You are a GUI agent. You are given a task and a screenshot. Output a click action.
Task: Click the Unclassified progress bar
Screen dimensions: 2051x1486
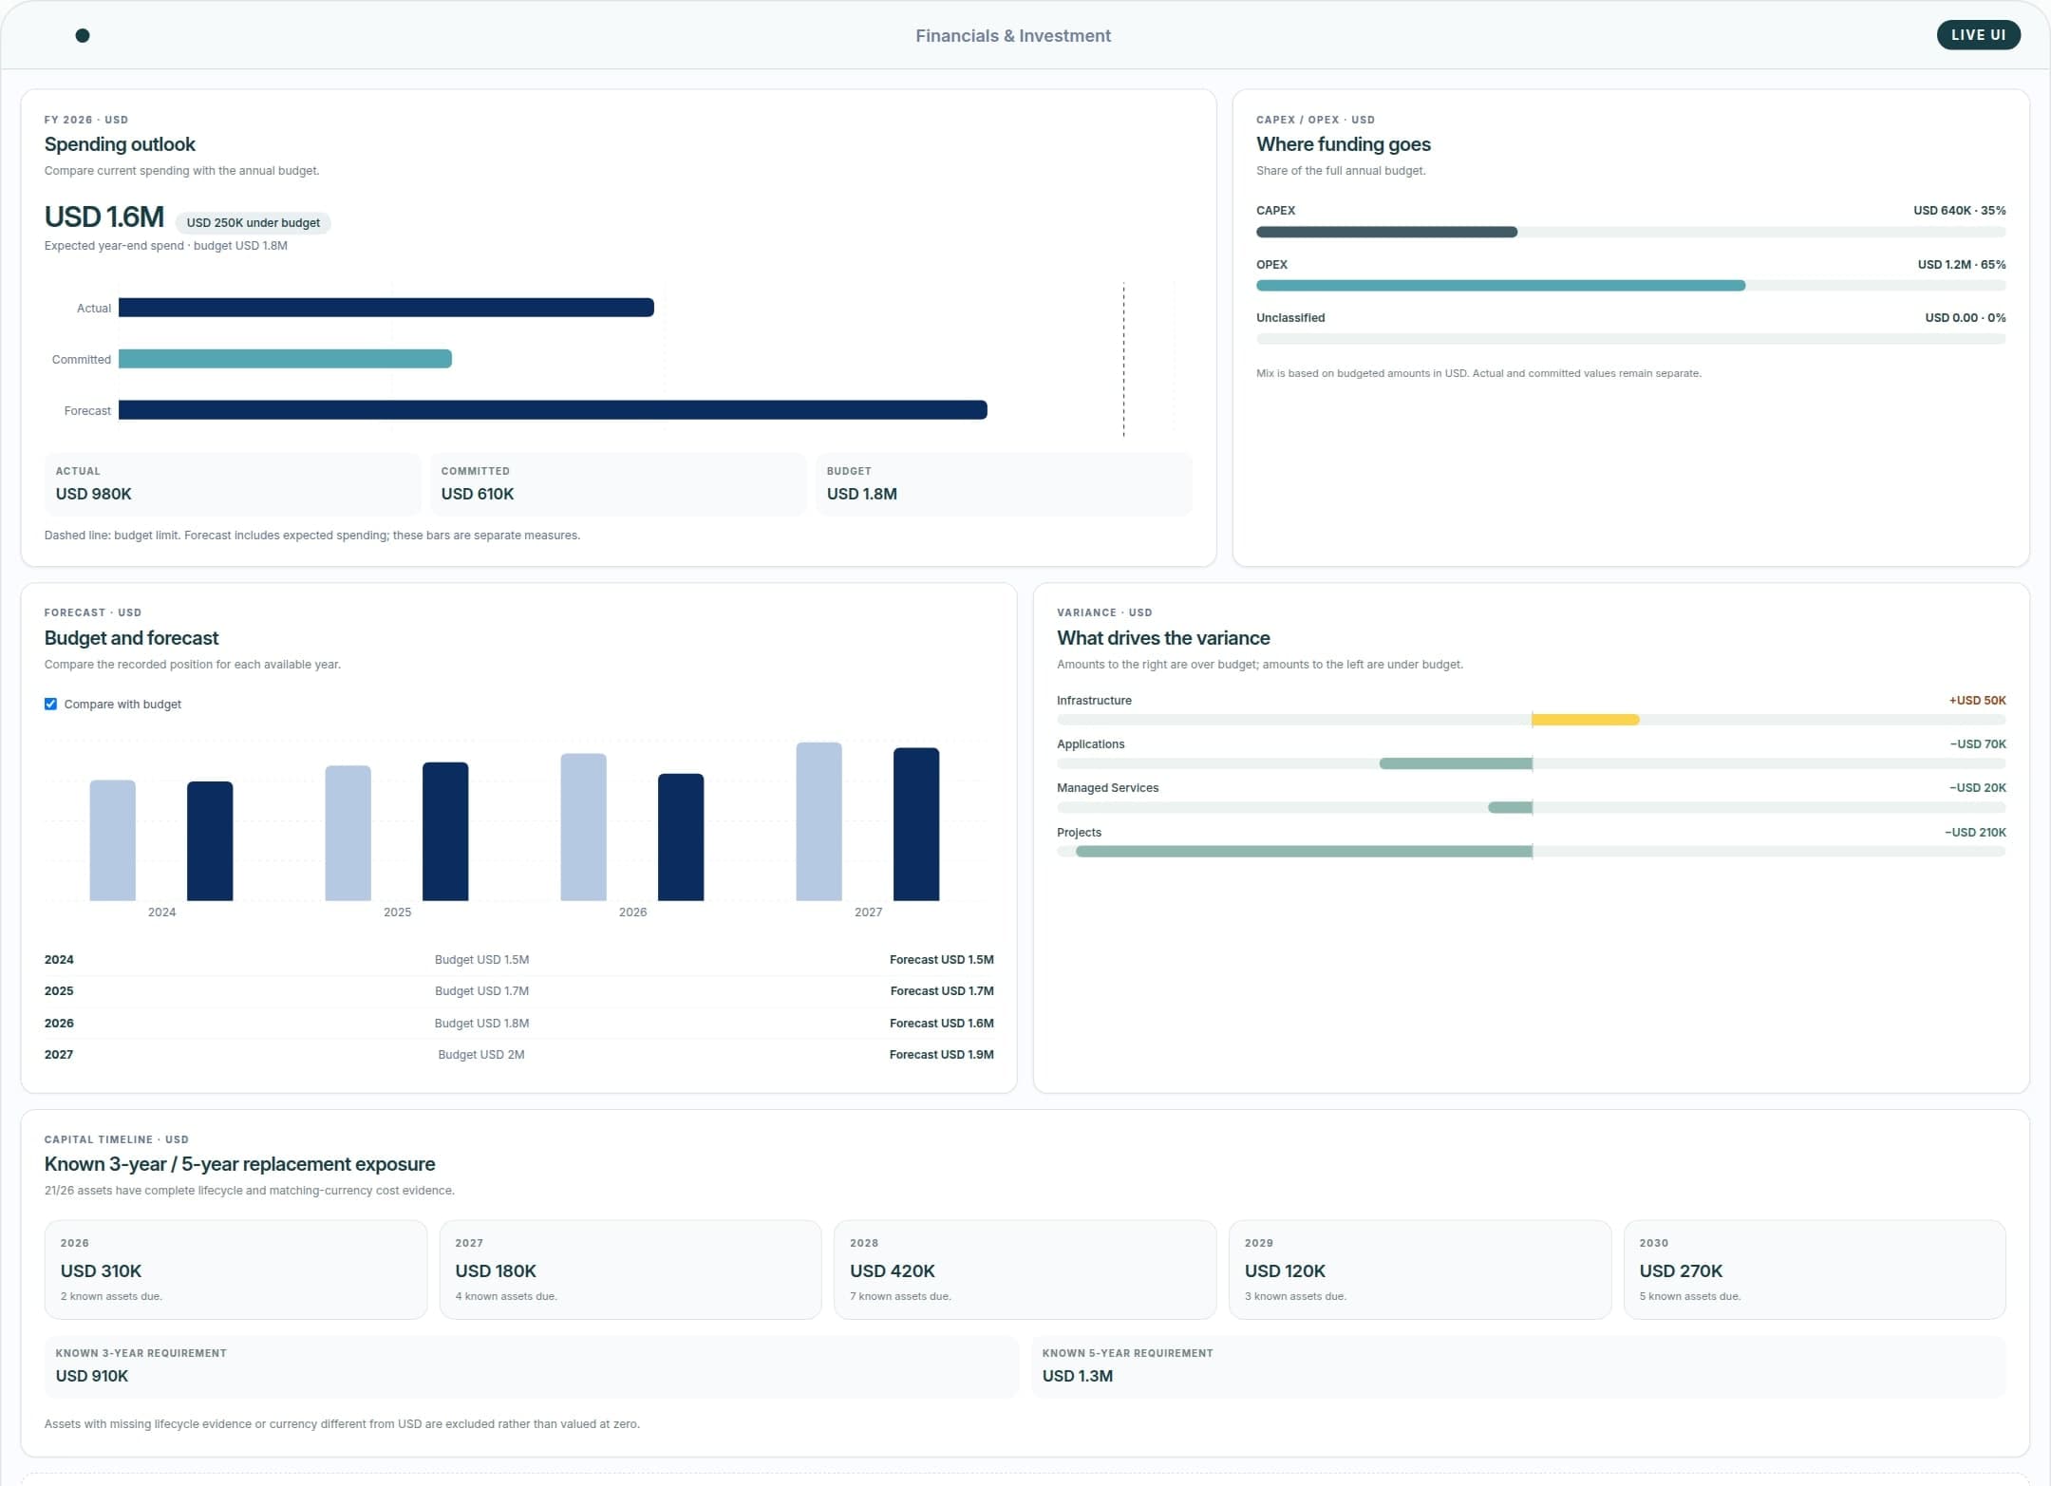tap(1630, 339)
